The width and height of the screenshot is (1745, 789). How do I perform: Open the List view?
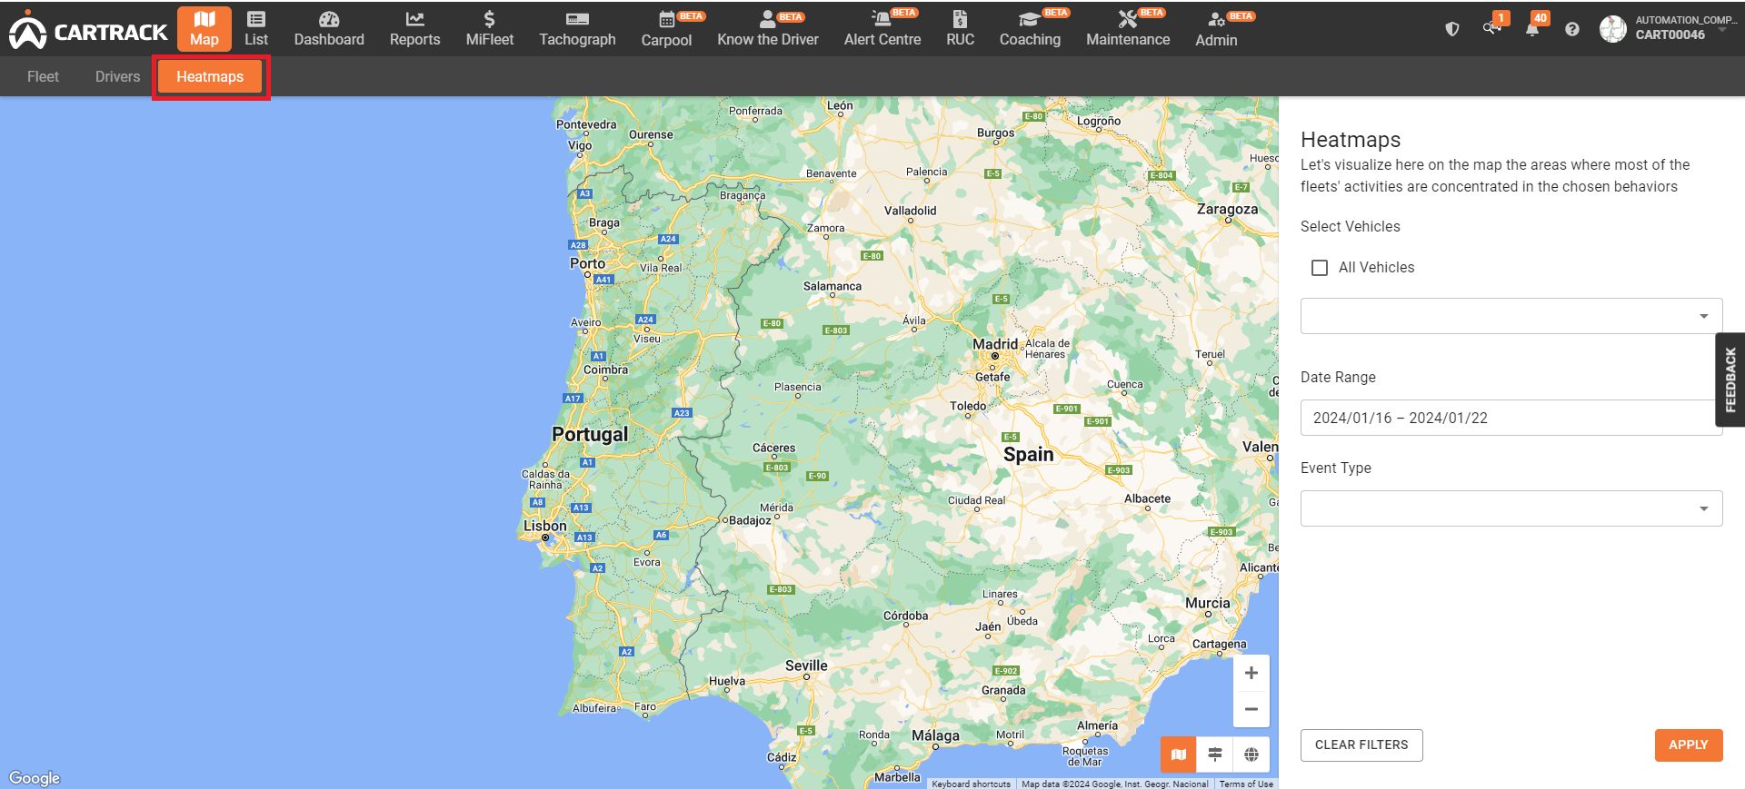point(256,29)
